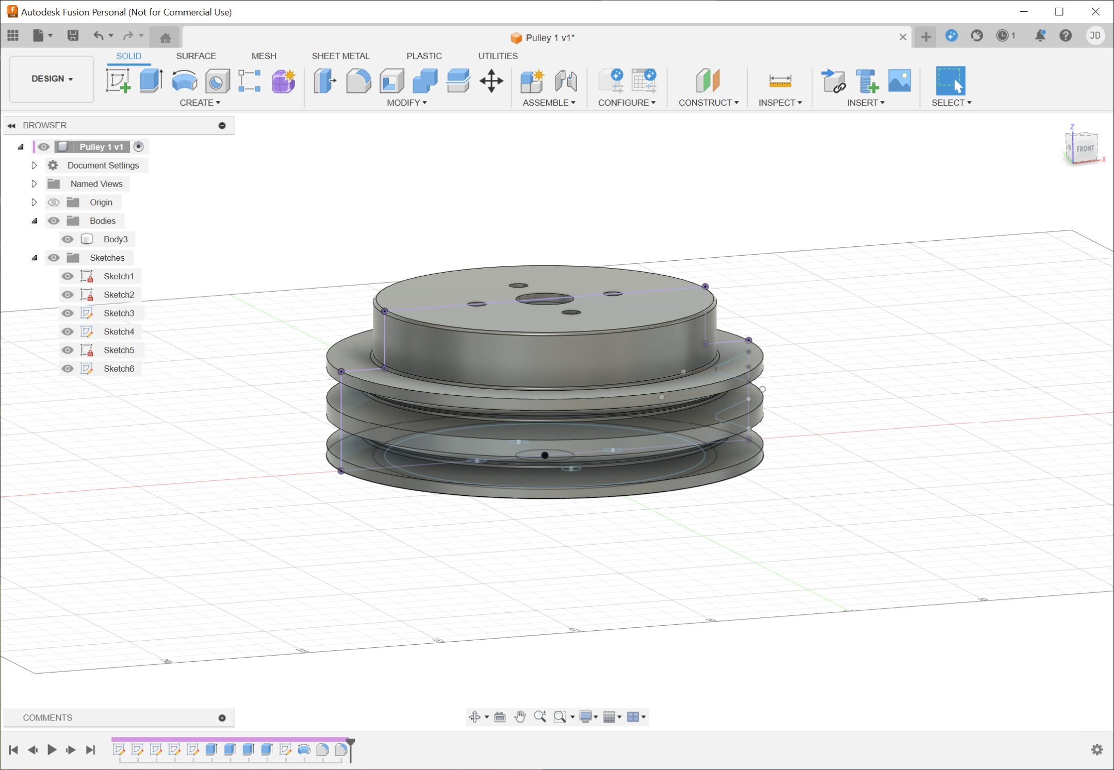Click the Create Sketch tool icon
The image size is (1114, 770).
point(118,81)
